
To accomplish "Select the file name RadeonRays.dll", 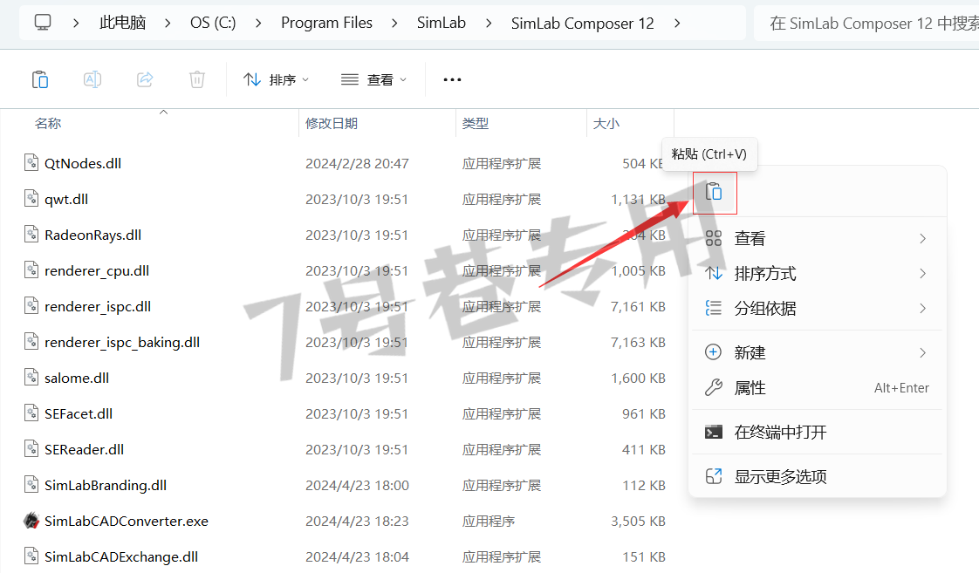I will (93, 235).
